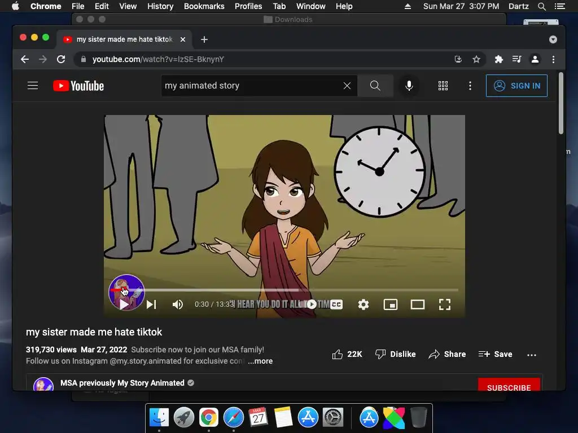Open Trash from the Dock

(x=419, y=418)
